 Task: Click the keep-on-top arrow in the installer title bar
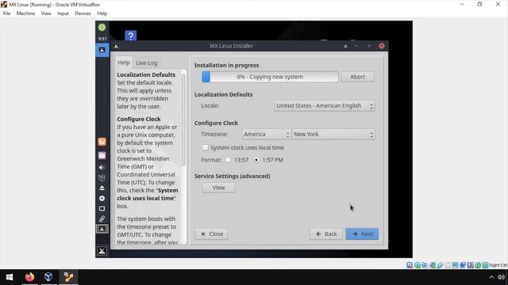[345, 46]
